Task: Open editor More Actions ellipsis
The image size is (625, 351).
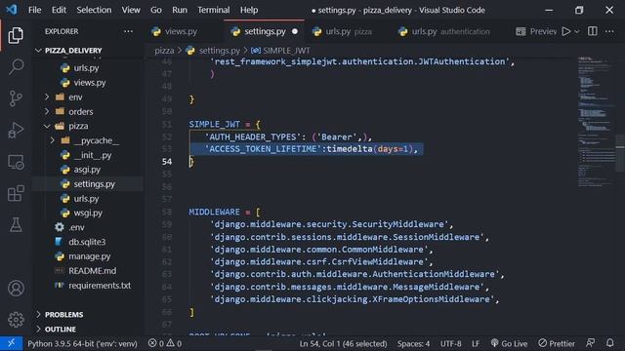Action: pyautogui.click(x=609, y=31)
